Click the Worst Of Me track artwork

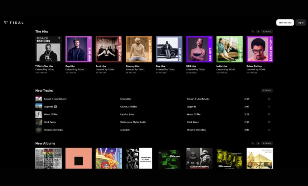click(38, 114)
